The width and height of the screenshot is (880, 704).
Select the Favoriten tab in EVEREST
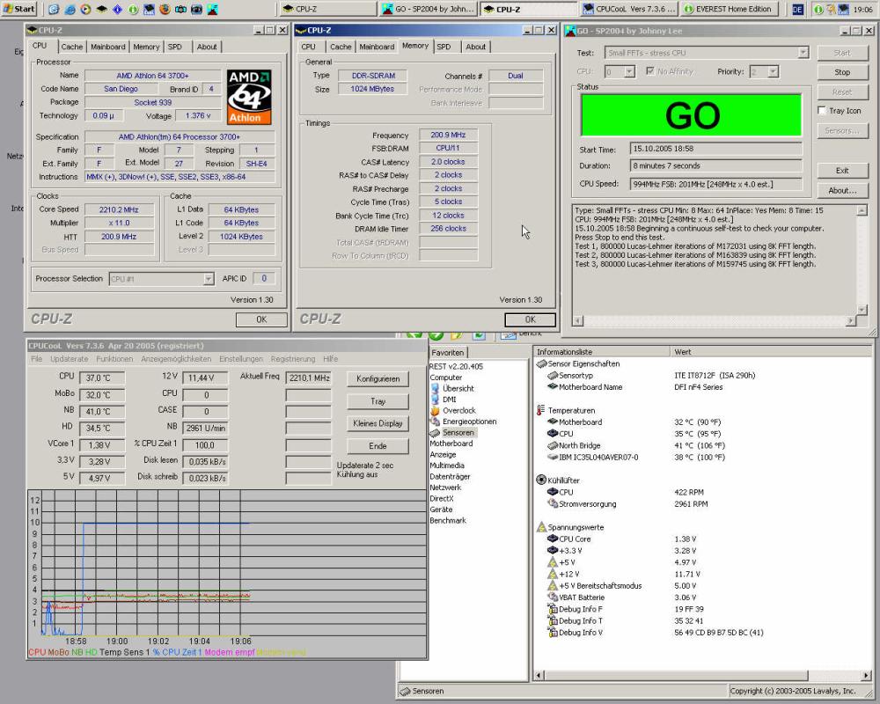pos(448,353)
